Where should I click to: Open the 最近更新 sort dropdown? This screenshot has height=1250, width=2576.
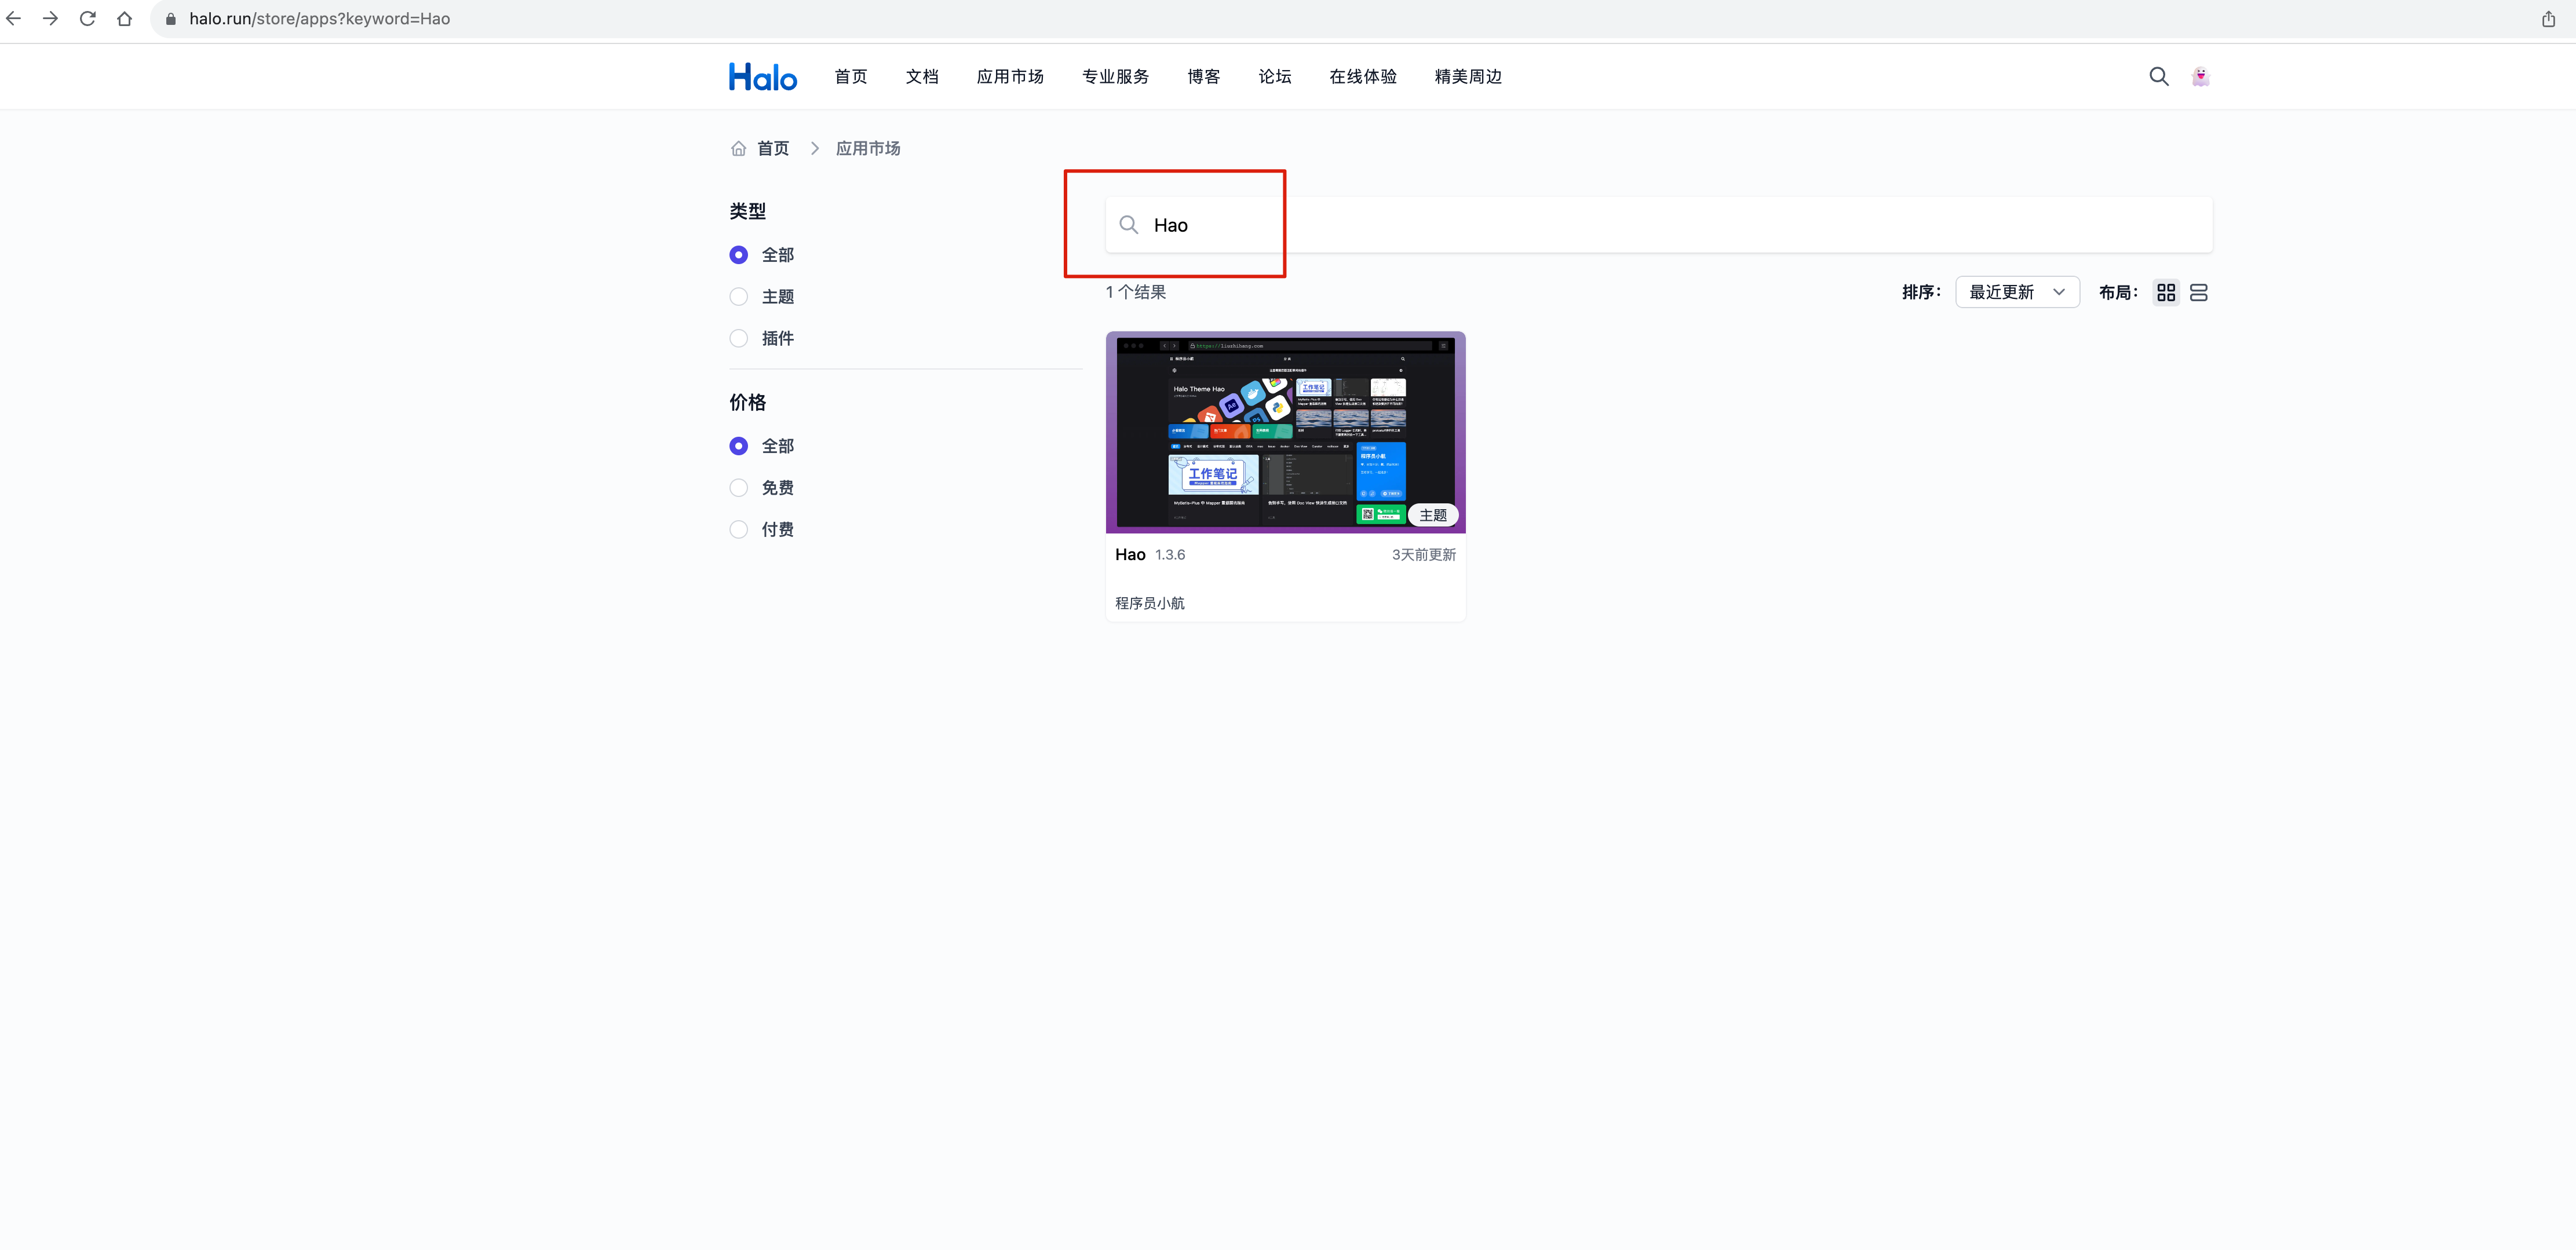pyautogui.click(x=2017, y=292)
